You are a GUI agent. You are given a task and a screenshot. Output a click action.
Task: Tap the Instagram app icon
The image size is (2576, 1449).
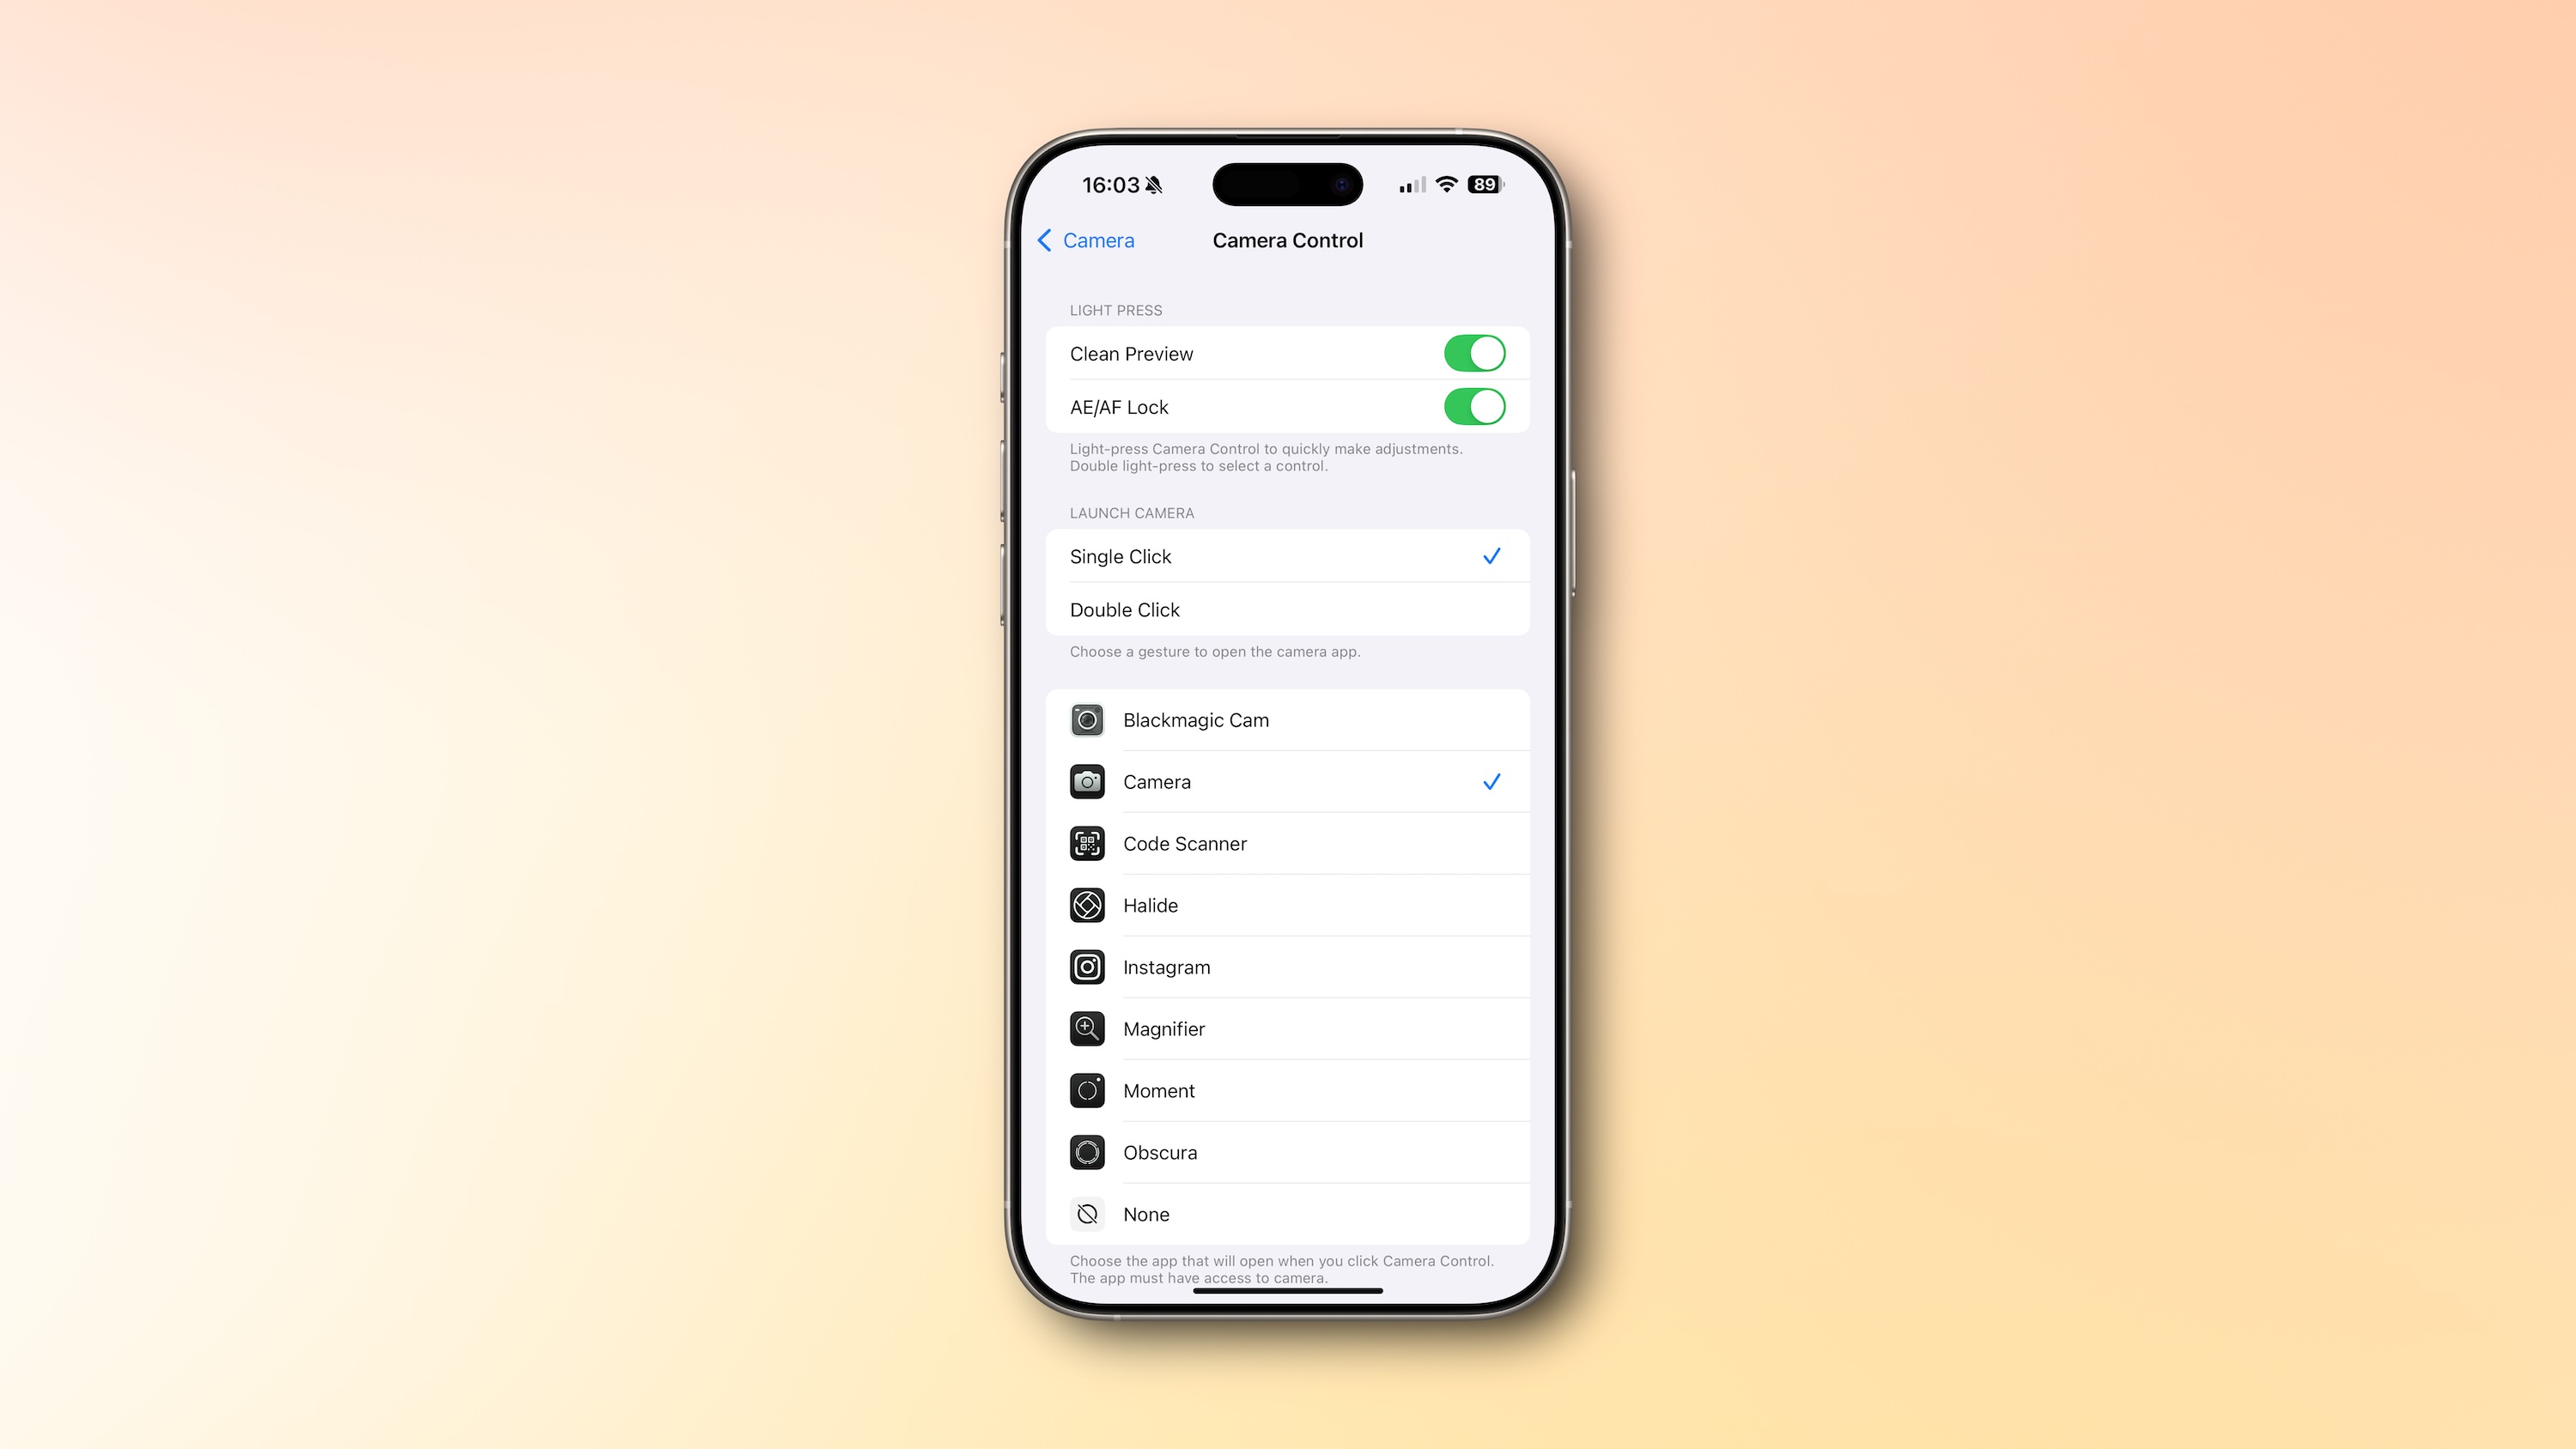[1086, 966]
